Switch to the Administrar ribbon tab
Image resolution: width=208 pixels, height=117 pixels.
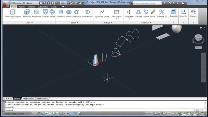(43, 7)
